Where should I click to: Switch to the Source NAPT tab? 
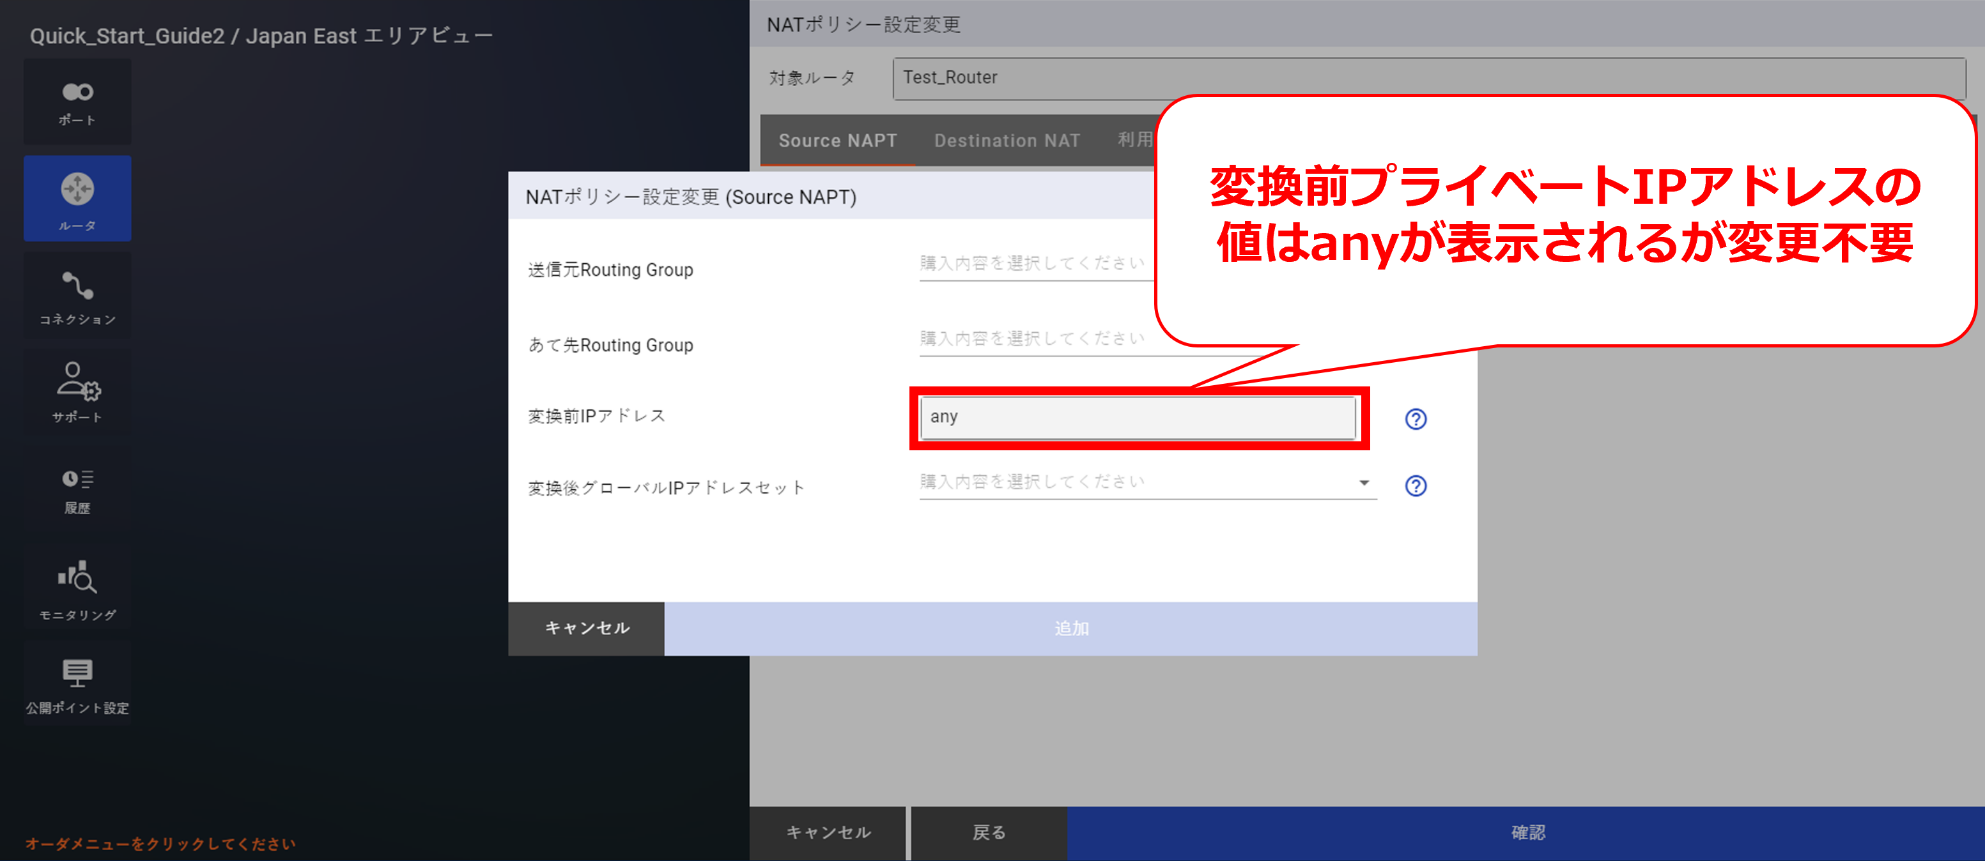[838, 141]
